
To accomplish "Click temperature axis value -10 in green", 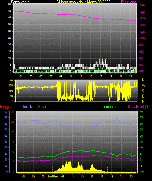I will [x=142, y=172].
